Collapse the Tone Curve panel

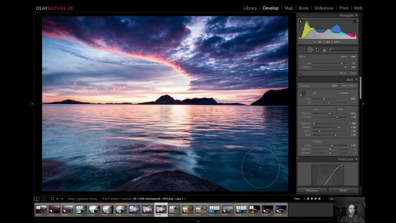point(356,159)
